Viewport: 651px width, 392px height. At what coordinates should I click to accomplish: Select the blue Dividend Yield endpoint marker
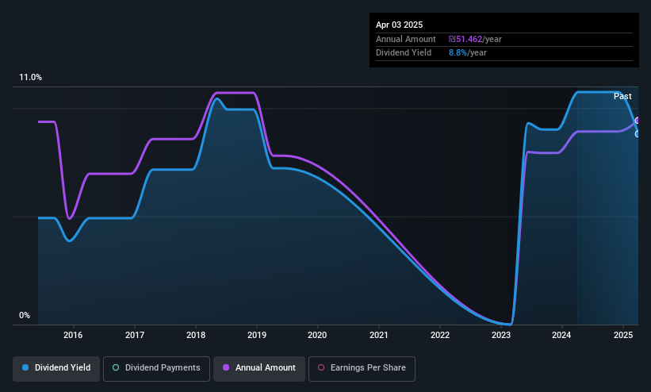click(638, 134)
